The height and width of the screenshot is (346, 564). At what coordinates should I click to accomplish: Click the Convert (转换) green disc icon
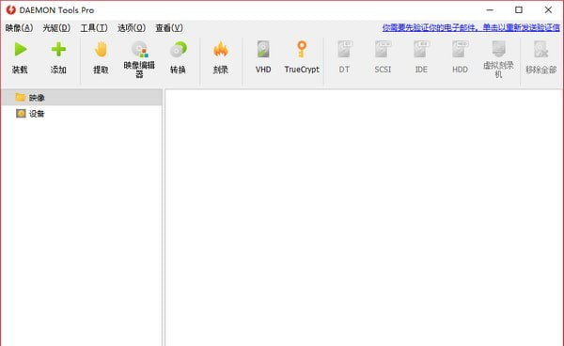click(178, 50)
